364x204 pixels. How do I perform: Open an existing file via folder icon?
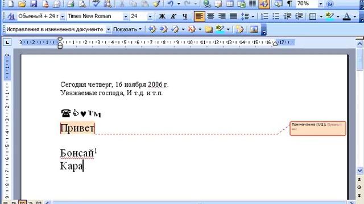[22, 3]
